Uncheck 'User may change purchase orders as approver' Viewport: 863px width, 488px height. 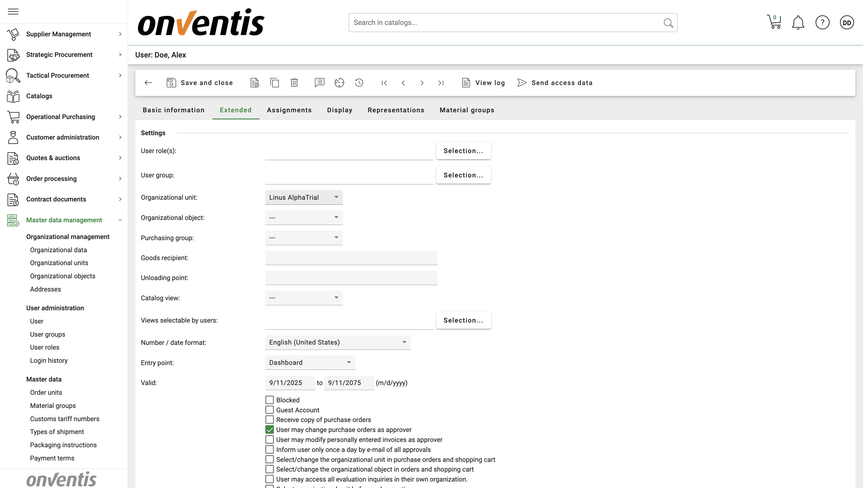(x=269, y=429)
